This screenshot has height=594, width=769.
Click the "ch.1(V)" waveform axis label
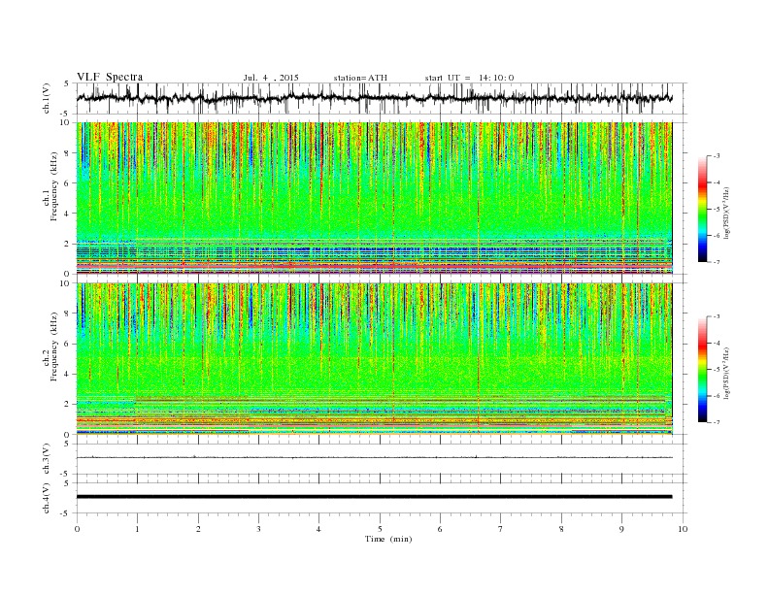(47, 98)
